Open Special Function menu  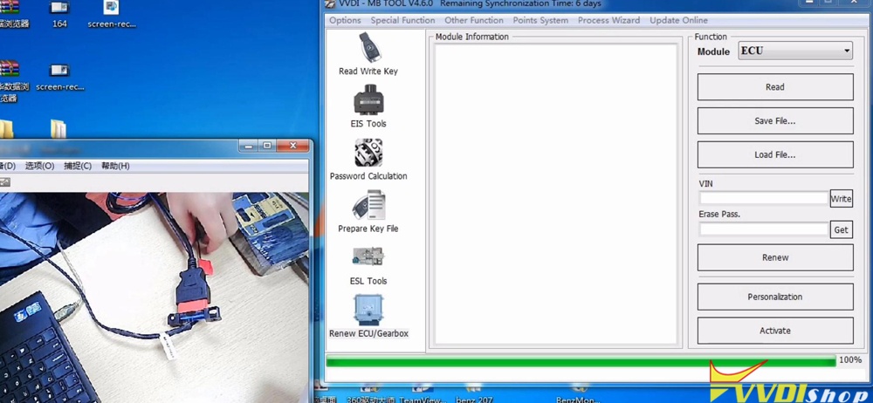coord(403,20)
